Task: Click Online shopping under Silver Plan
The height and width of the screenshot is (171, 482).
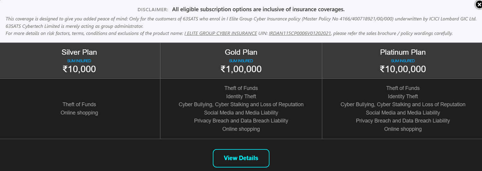Action: point(79,113)
